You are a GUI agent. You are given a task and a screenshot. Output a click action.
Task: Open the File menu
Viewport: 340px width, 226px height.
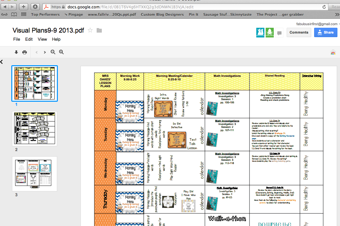[x=16, y=39]
